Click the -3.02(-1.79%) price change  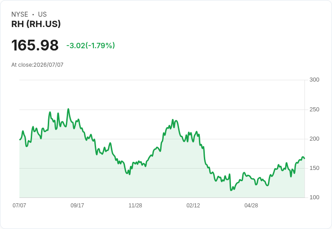91,46
